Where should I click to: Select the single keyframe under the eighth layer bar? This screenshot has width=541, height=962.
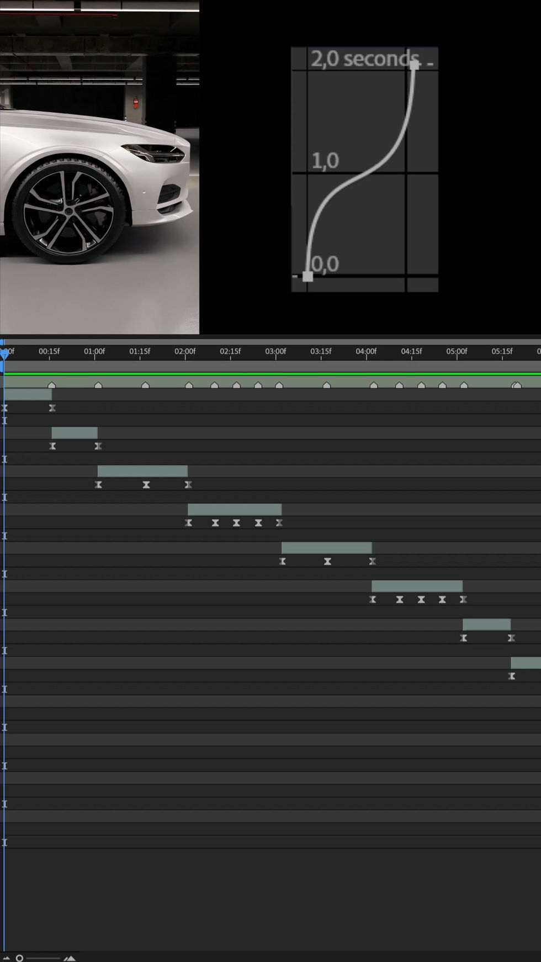[x=512, y=676]
